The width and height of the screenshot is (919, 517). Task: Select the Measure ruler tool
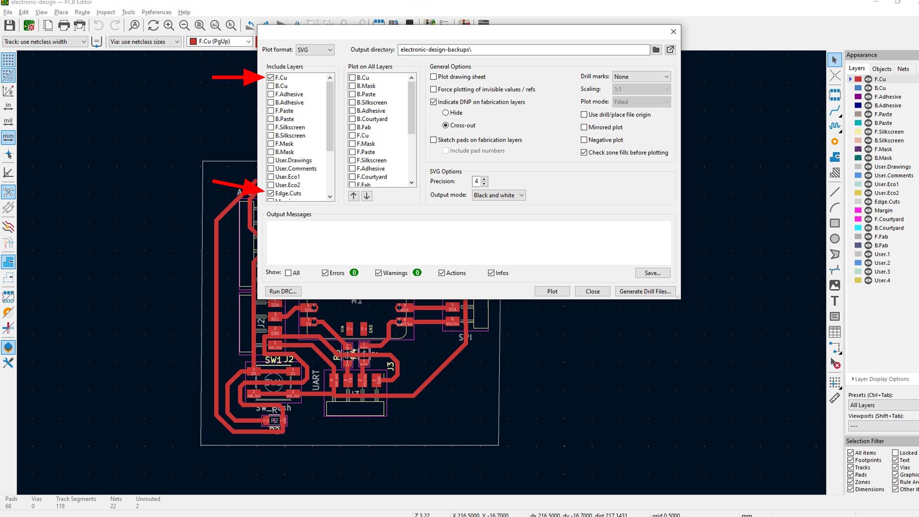(x=835, y=398)
